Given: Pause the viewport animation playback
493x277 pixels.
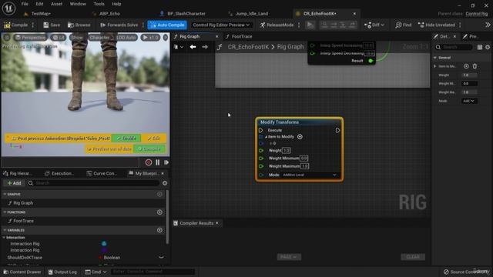Looking at the screenshot, I should point(157,162).
